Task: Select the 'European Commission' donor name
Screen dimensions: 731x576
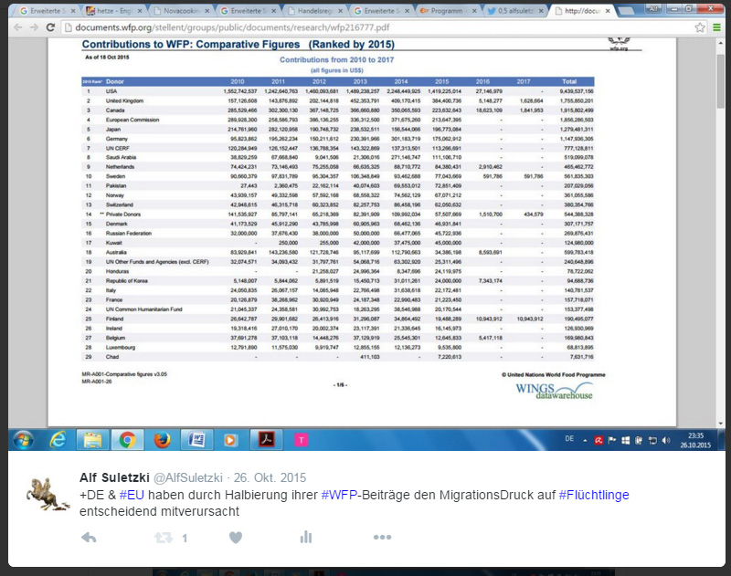Action: click(x=132, y=120)
